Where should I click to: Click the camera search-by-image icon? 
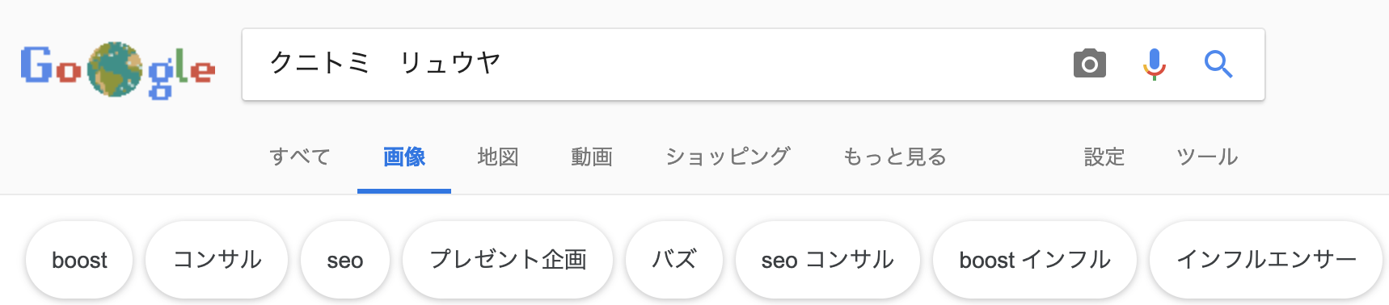click(x=1089, y=64)
